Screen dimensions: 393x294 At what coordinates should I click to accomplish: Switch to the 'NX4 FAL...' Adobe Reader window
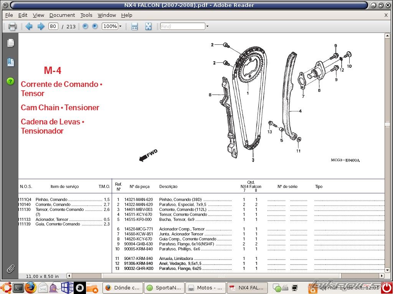pos(247,288)
